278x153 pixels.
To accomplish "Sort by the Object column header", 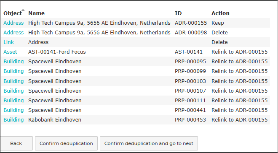I will pyautogui.click(x=13, y=13).
